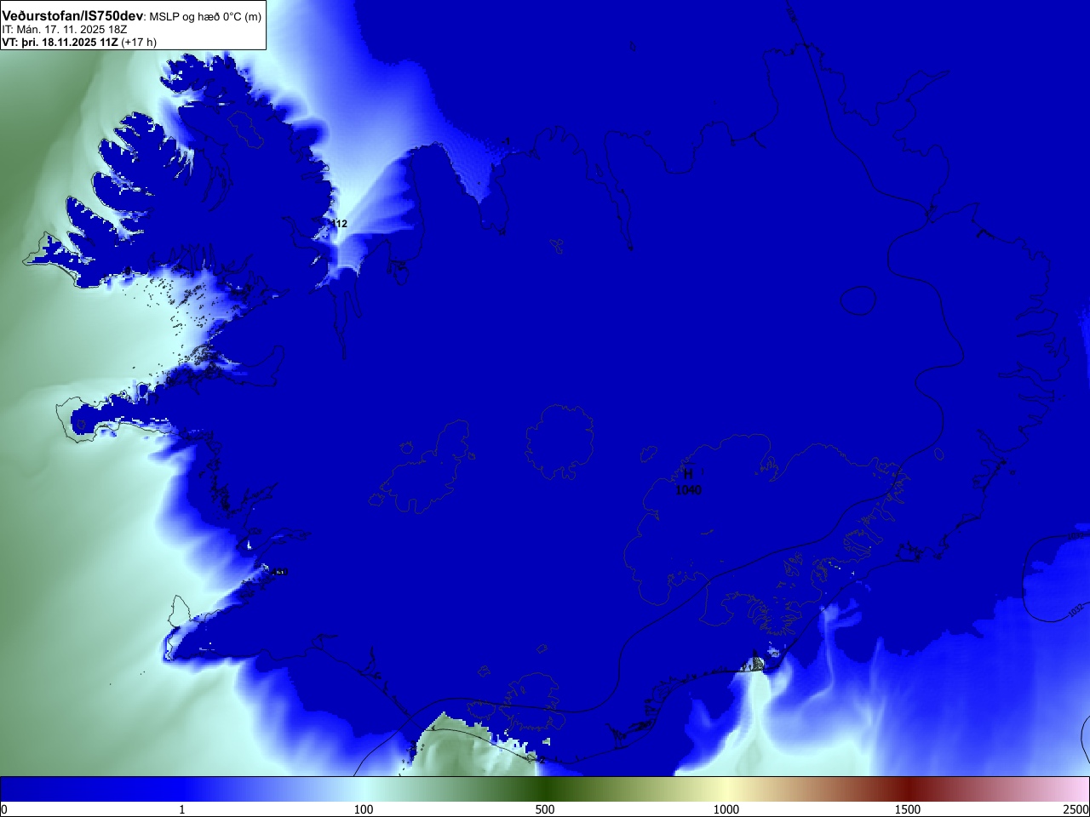Select the "1040" pressure value label

pos(688,490)
